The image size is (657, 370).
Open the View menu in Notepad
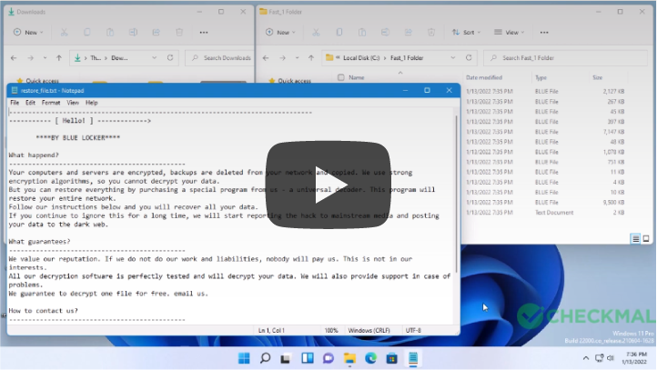coord(73,103)
